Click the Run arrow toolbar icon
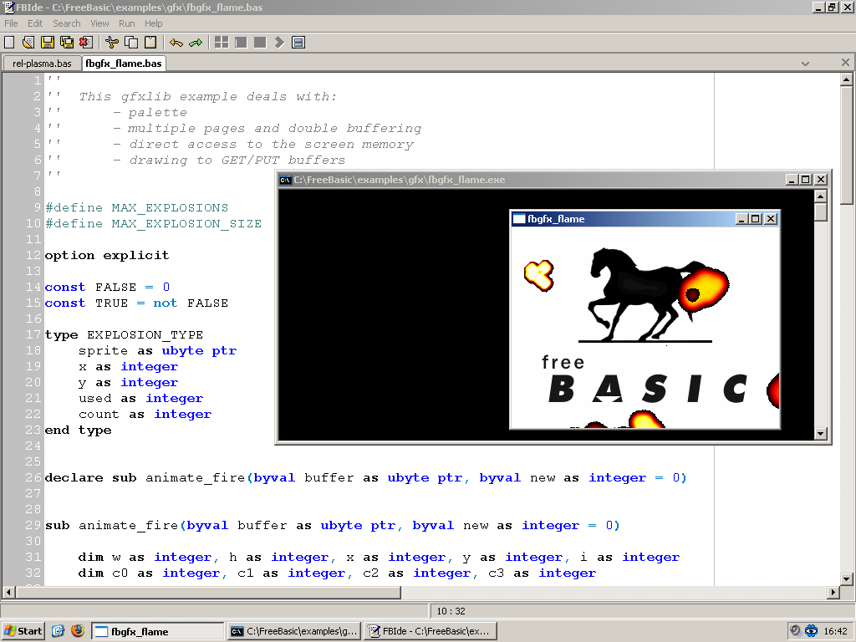The height and width of the screenshot is (642, 856). (x=279, y=42)
